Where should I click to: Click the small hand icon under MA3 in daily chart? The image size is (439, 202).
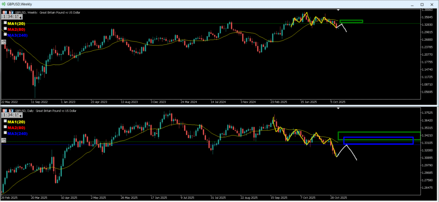click(3, 140)
